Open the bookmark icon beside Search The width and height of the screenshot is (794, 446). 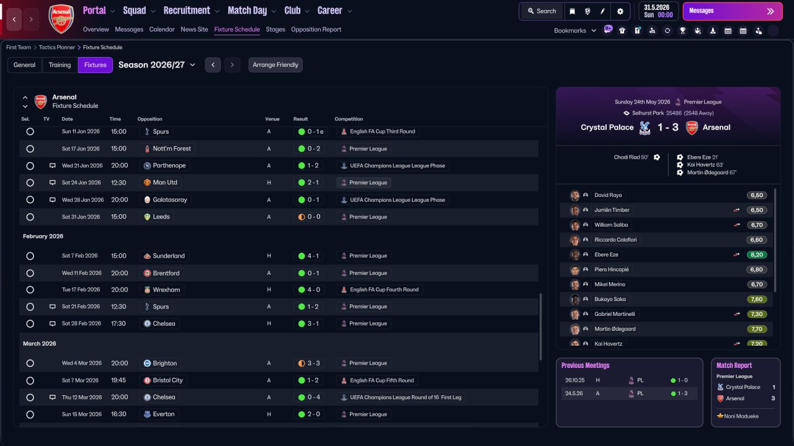click(x=572, y=11)
